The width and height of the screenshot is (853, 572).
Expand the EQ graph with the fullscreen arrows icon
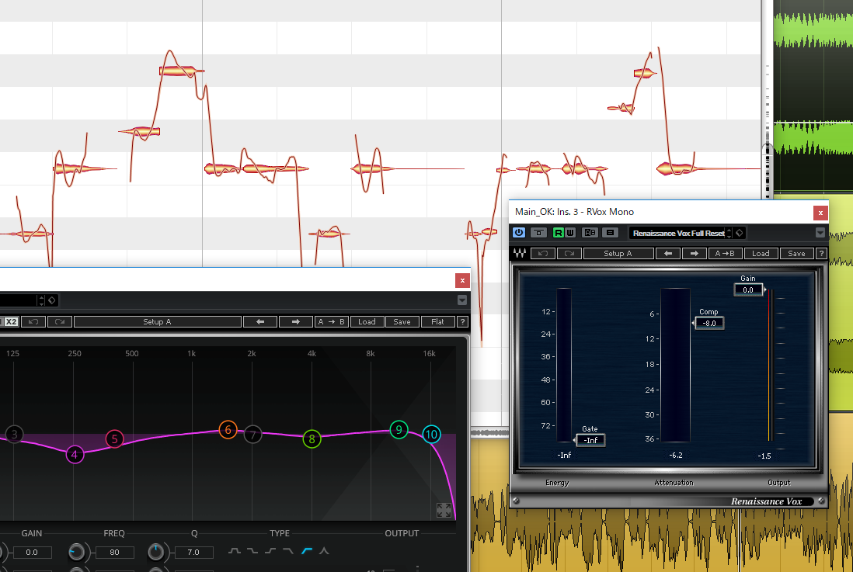(x=444, y=510)
